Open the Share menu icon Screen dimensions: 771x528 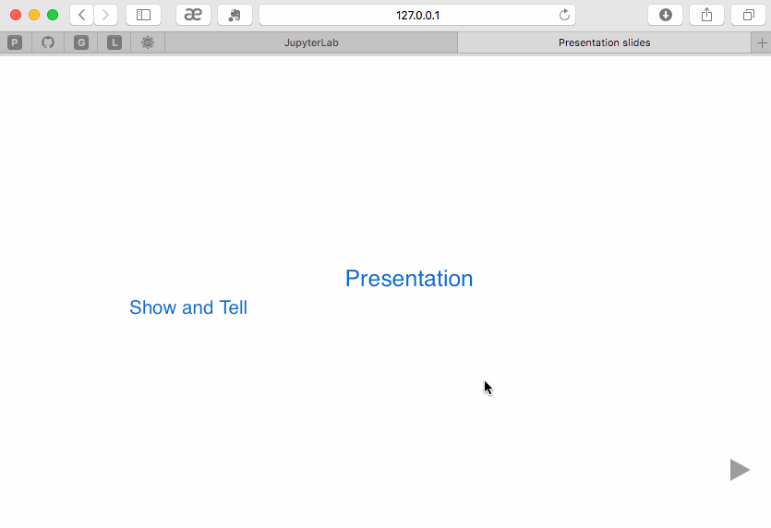pyautogui.click(x=706, y=15)
